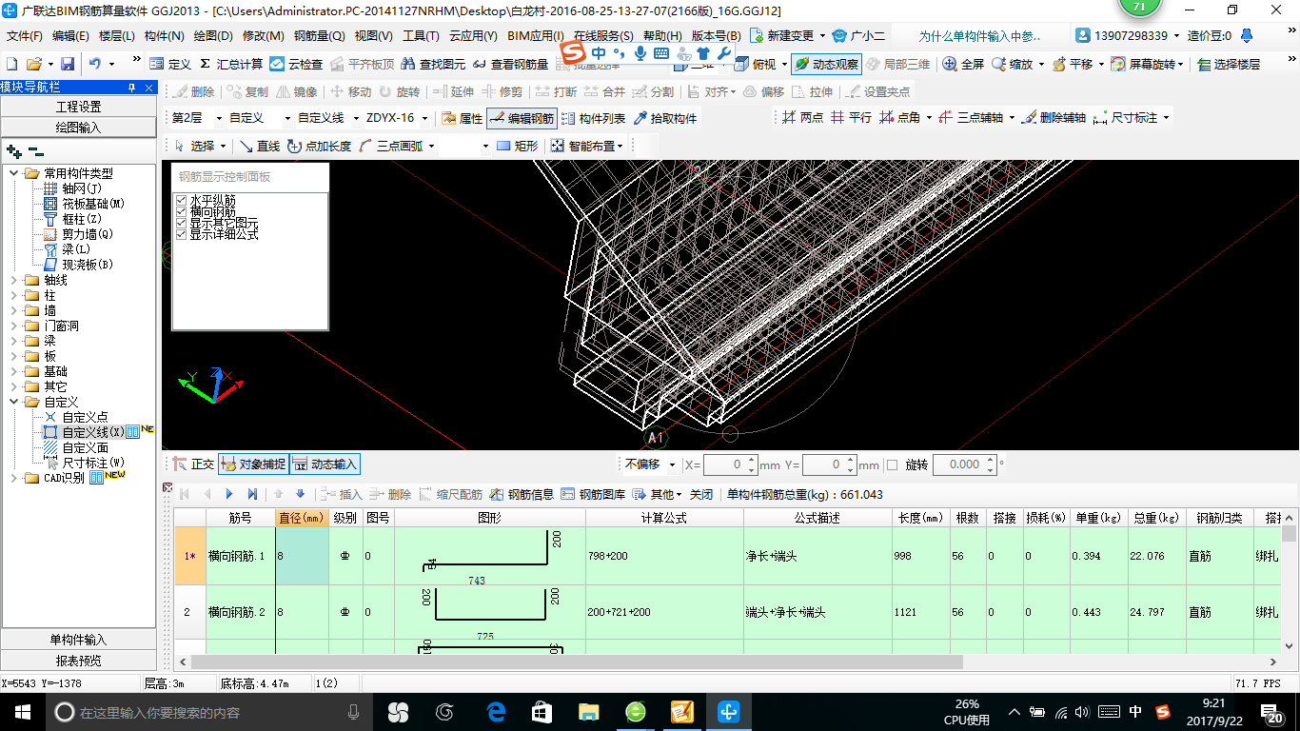The width and height of the screenshot is (1300, 731).
Task: Run 汇总计算 summary calculation
Action: [229, 64]
